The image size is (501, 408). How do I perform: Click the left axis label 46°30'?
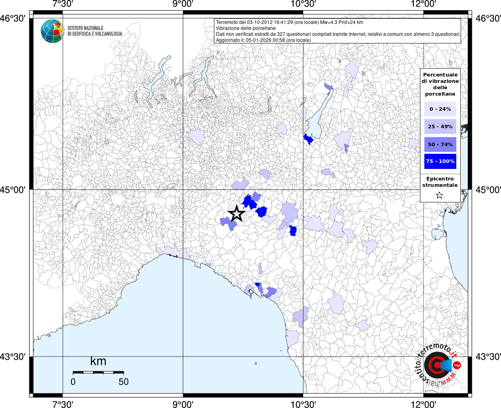point(13,18)
